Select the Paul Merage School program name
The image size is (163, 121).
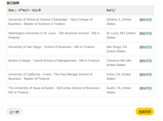(x=50, y=76)
